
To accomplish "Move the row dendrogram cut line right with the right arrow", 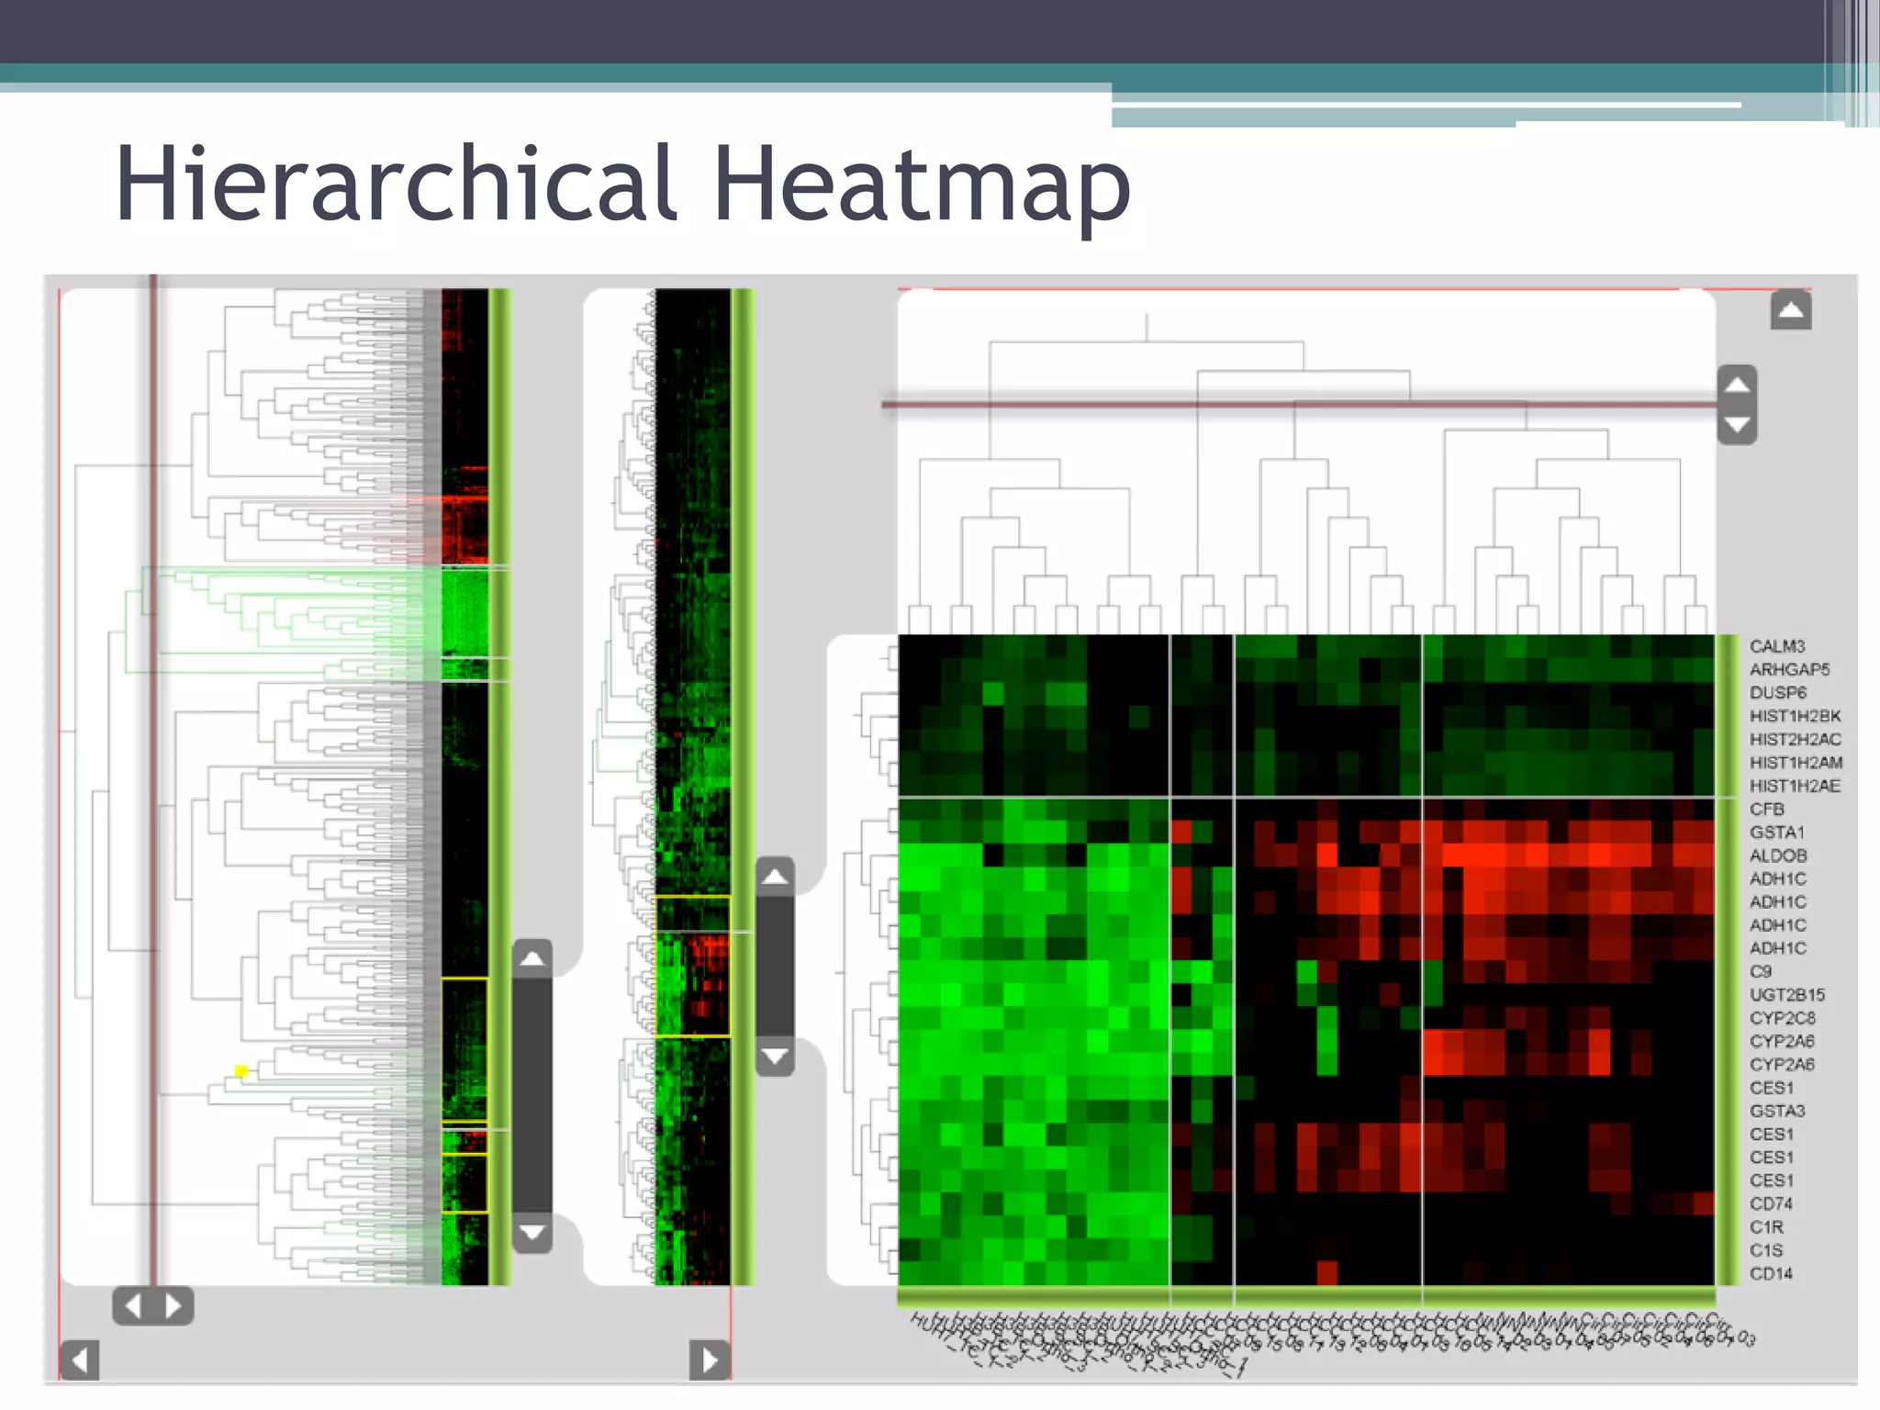I will [x=173, y=1305].
